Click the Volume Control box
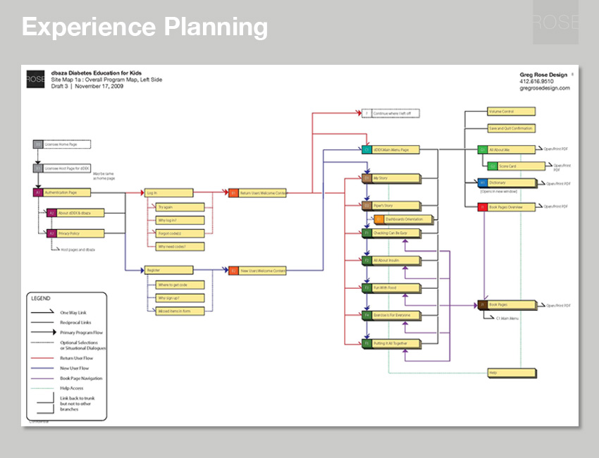Image resolution: width=599 pixels, height=458 pixels. coord(511,111)
